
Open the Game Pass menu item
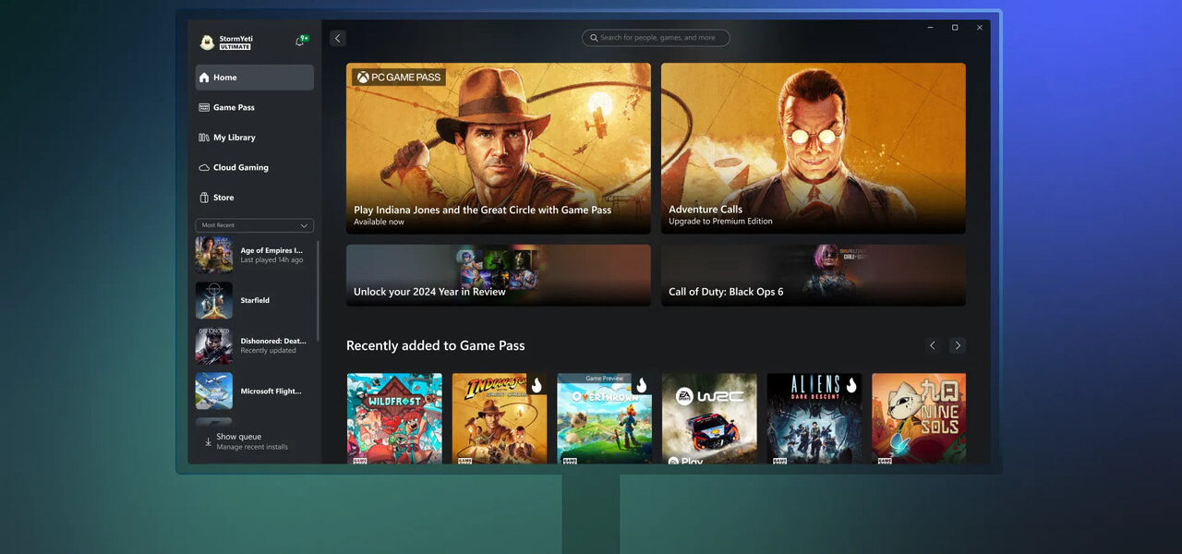click(x=254, y=107)
